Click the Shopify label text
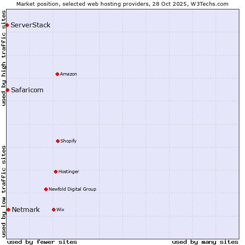 click(x=69, y=141)
